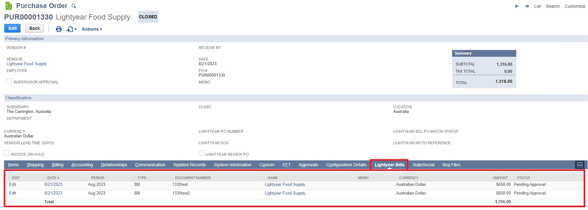The image size is (588, 210).
Task: Click the bills table total 1,316.00
Action: click(x=503, y=202)
